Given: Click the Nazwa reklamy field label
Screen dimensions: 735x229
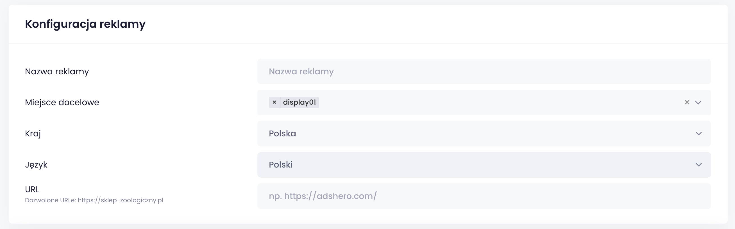Looking at the screenshot, I should coord(57,72).
